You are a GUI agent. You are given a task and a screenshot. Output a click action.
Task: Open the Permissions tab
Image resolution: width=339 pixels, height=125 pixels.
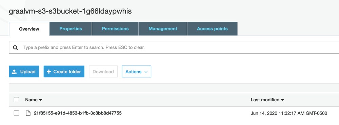(x=115, y=29)
